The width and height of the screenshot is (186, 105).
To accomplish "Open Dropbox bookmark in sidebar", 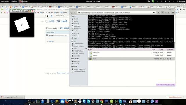I will (76, 61).
